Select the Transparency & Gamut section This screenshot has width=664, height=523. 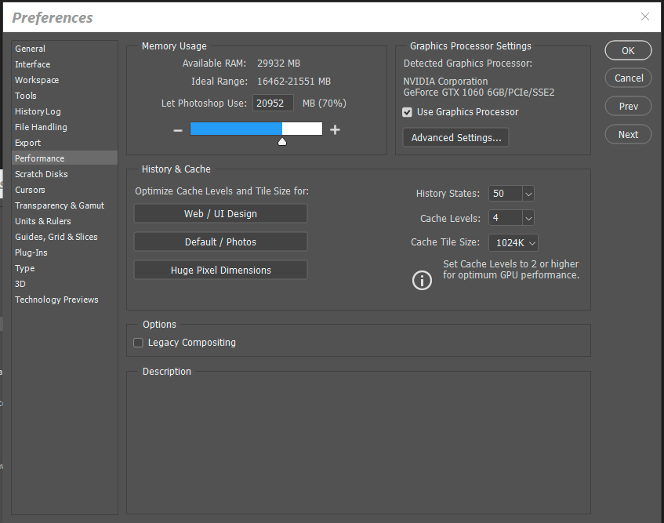pyautogui.click(x=60, y=205)
